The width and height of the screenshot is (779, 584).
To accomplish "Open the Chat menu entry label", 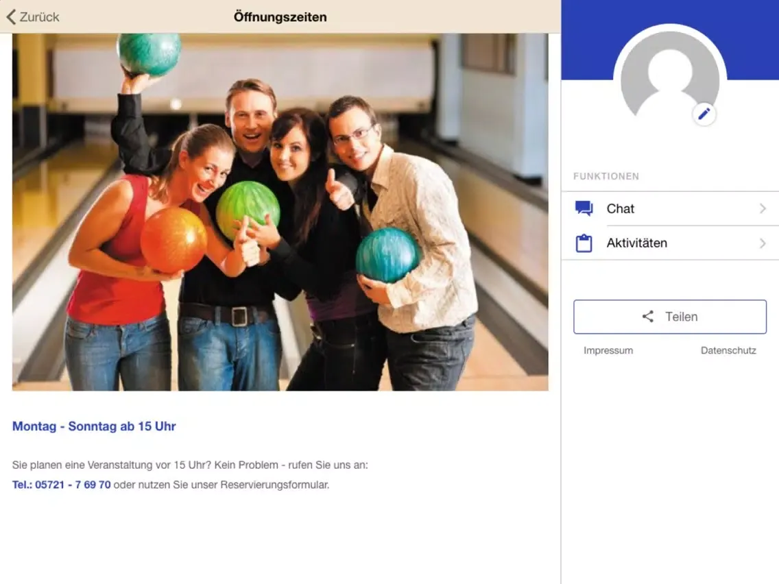I will pos(620,208).
